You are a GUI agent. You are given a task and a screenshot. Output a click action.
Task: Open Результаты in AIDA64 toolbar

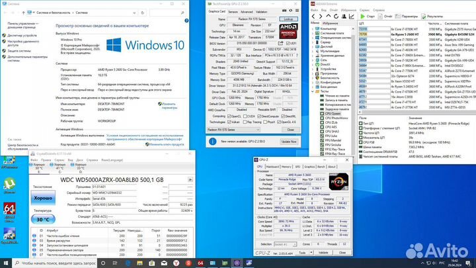(432, 17)
